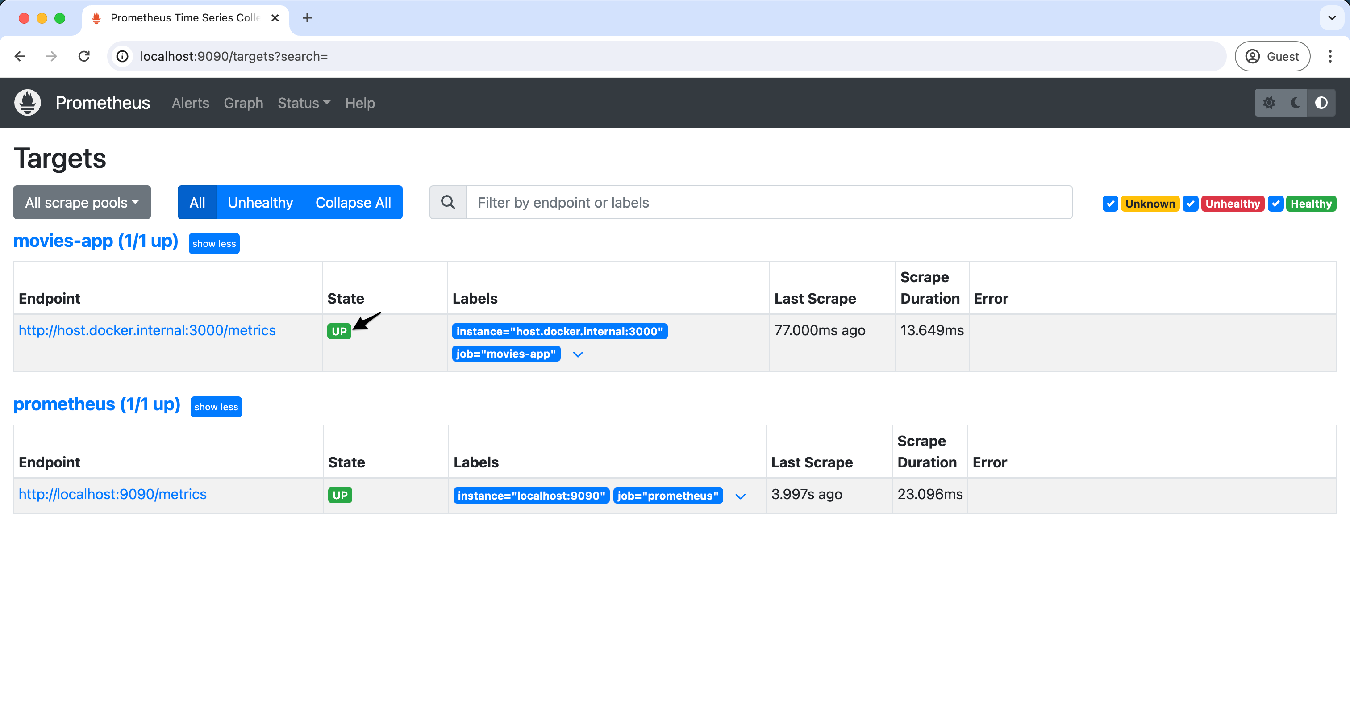The image size is (1350, 725).
Task: Open prometheus (1/1 up) pool heading
Action: (97, 404)
